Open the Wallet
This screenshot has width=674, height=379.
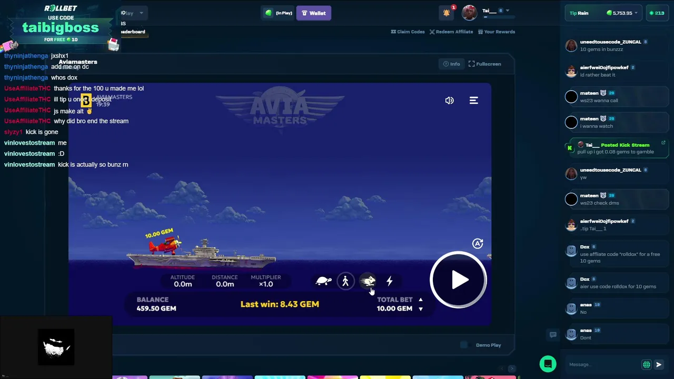[x=313, y=13]
